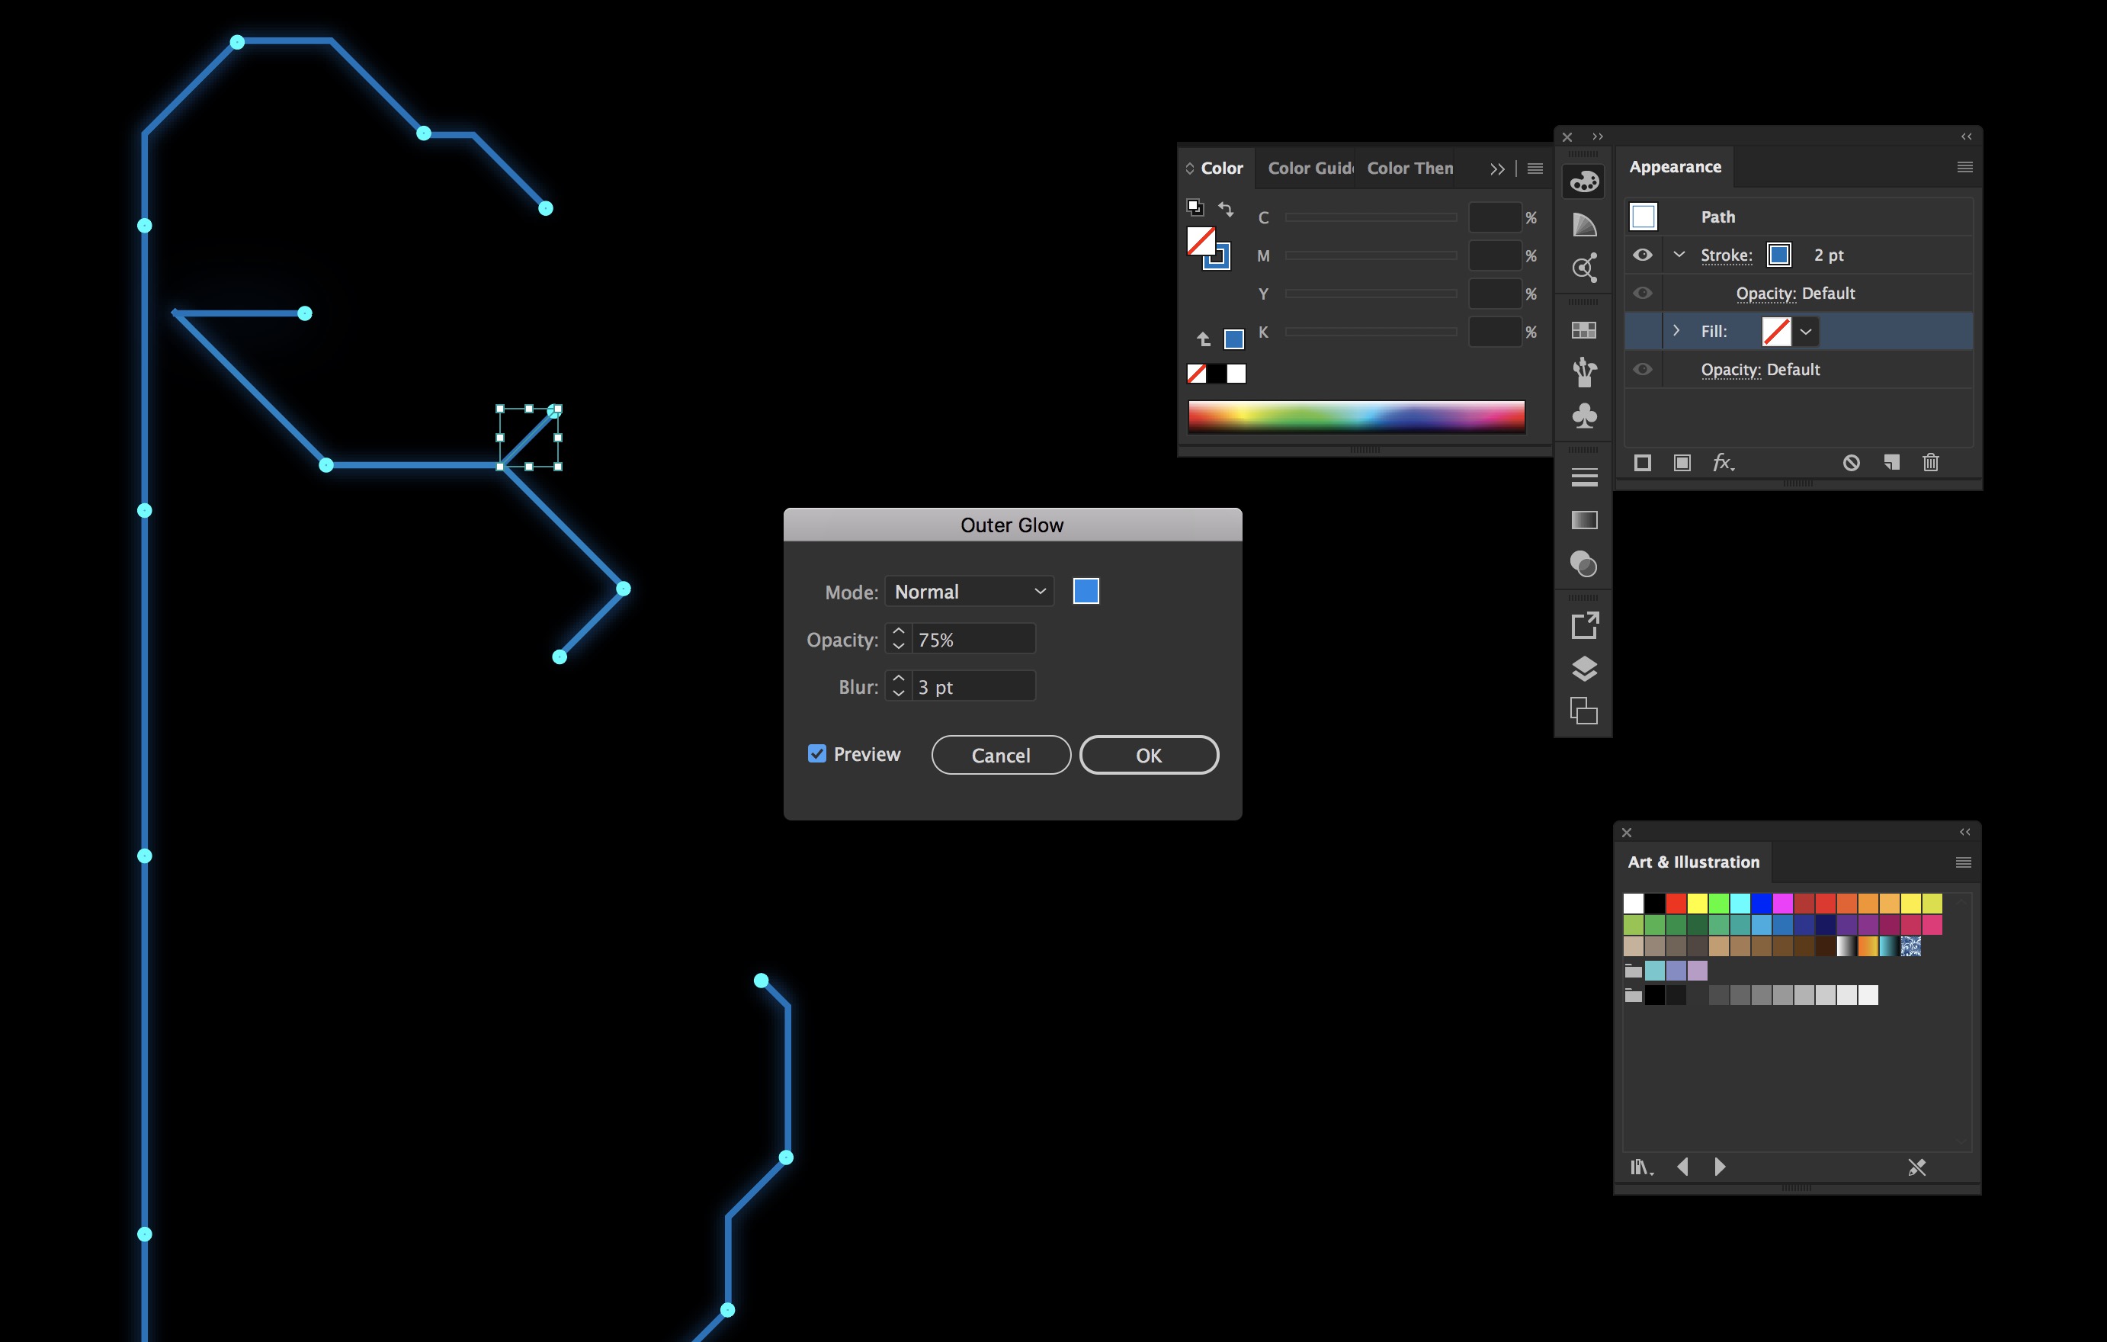2107x1342 pixels.
Task: Click Cancel to dismiss Outer Glow
Action: (1002, 754)
